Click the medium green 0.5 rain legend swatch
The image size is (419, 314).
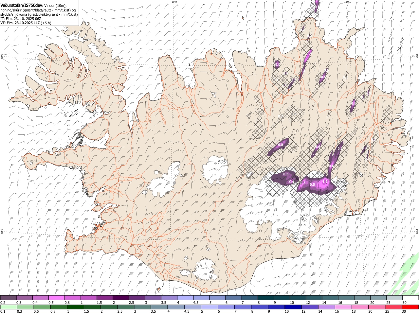[x=42, y=307]
